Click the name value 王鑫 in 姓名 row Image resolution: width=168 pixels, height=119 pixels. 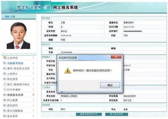click(x=63, y=23)
